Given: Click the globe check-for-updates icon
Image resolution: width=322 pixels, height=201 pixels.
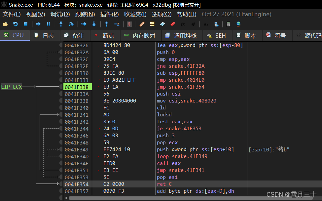Looking at the screenshot, I should click(238, 24).
